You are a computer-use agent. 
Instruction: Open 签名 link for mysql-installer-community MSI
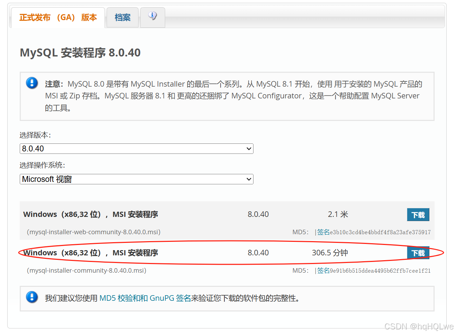click(x=323, y=271)
